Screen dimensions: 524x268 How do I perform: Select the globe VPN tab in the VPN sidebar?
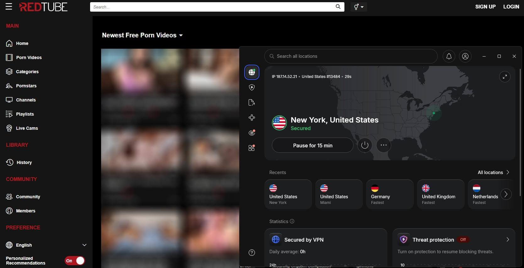[252, 72]
